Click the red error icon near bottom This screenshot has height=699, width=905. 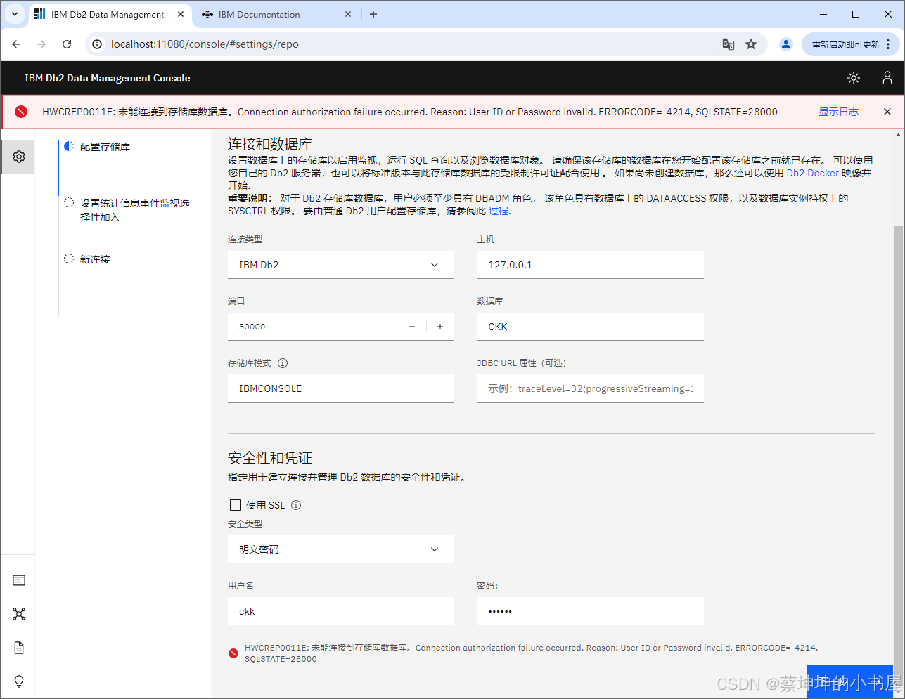coord(233,653)
